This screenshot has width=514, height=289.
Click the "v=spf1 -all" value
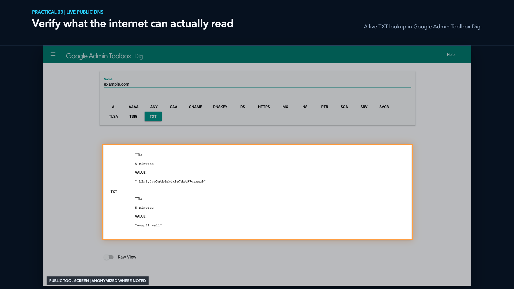click(148, 225)
